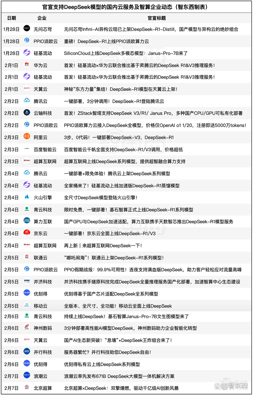
Task: Click the 企业 column header
Action: click(x=42, y=18)
